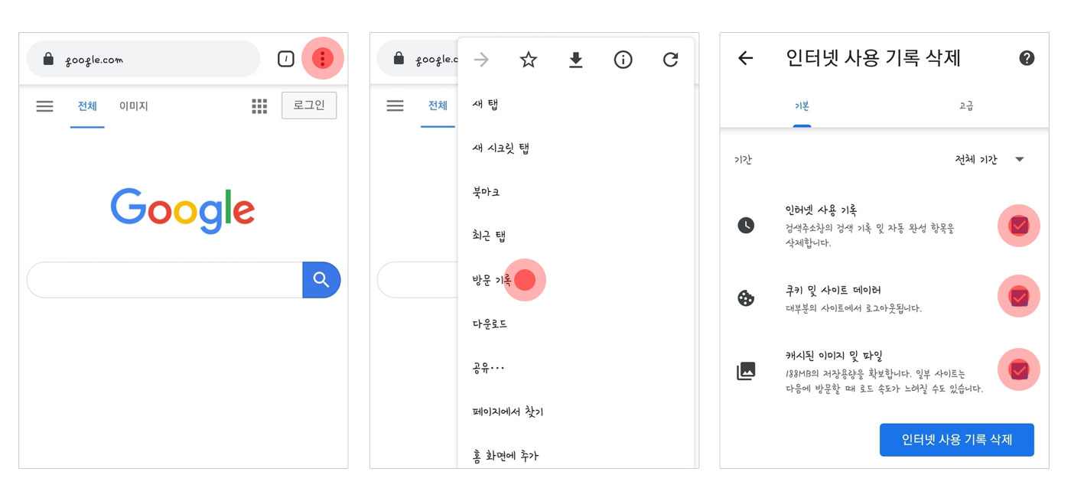This screenshot has height=501, width=1071.
Task: Uncheck the 인터넷 사용 기록 checkbox
Action: [x=1019, y=226]
